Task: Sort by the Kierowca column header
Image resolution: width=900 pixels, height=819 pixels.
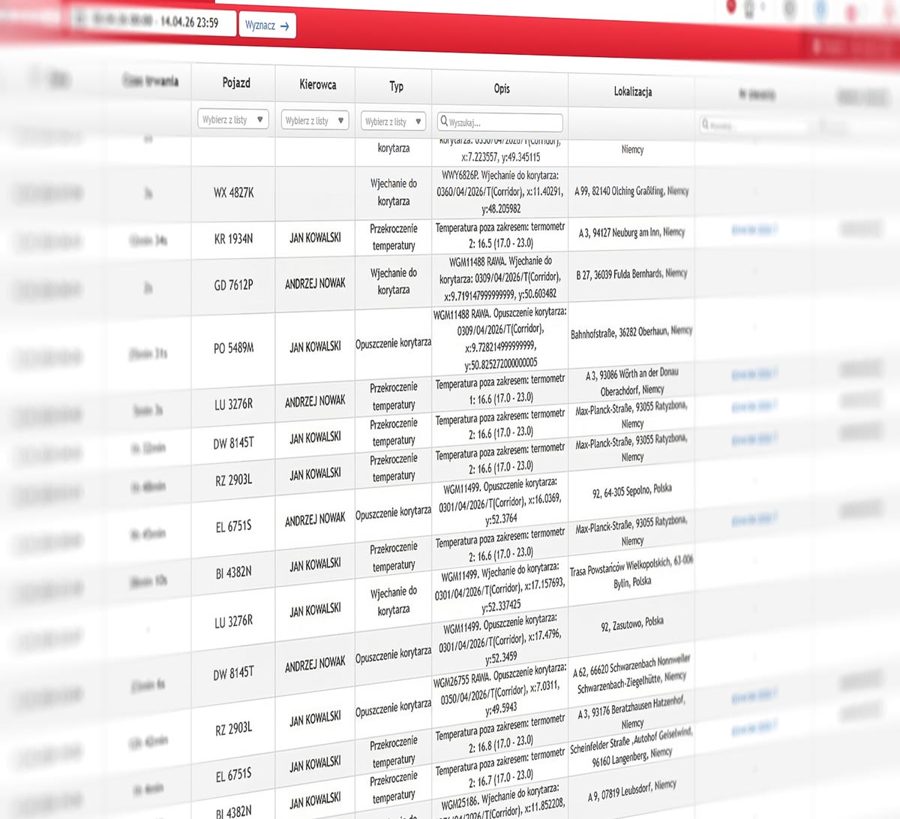Action: tap(317, 85)
